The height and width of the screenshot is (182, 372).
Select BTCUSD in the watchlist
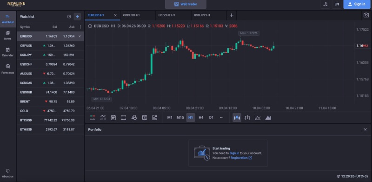pyautogui.click(x=51, y=120)
